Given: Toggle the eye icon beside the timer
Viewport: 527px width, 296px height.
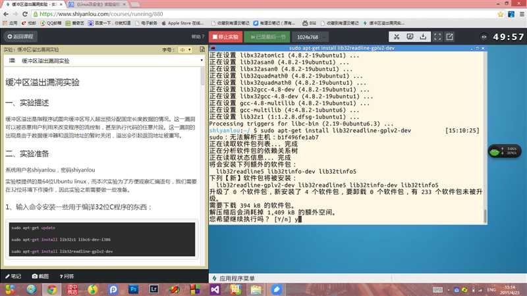Looking at the screenshot, I should coord(484,37).
